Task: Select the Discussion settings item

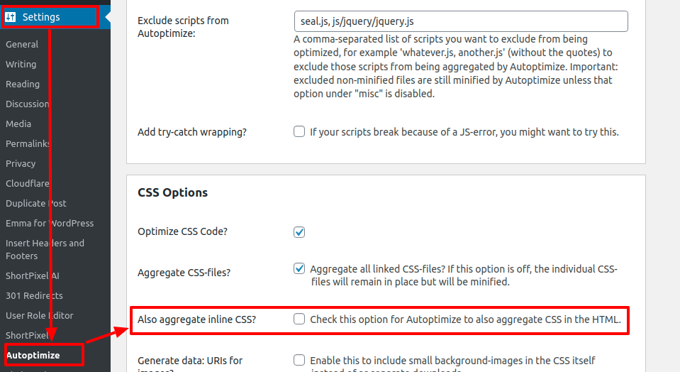Action: click(x=28, y=104)
